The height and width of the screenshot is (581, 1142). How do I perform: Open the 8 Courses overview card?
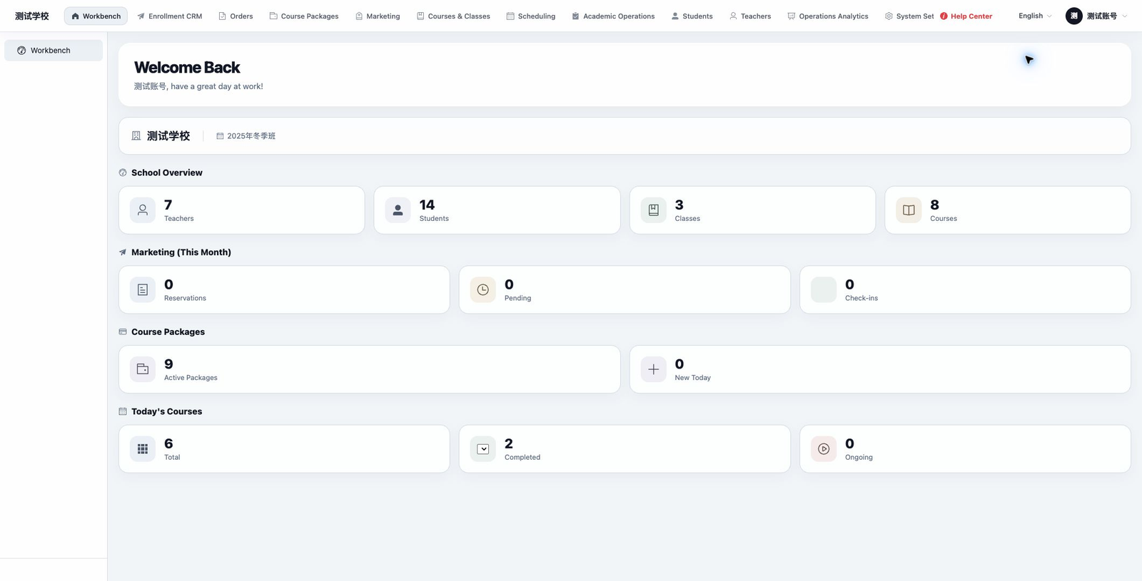point(1008,210)
